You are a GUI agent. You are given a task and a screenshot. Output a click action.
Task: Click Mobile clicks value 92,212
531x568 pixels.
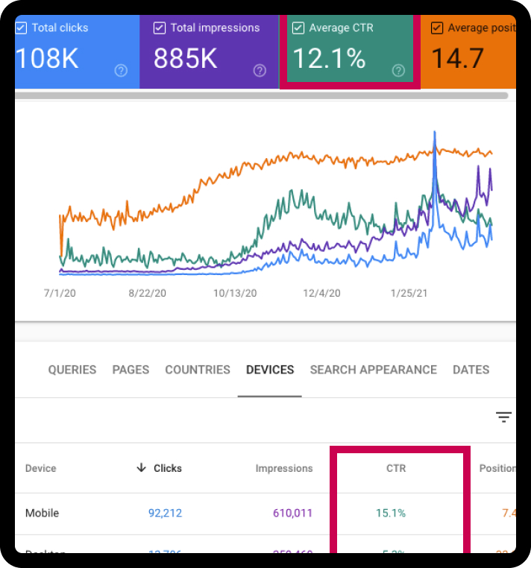(x=166, y=513)
